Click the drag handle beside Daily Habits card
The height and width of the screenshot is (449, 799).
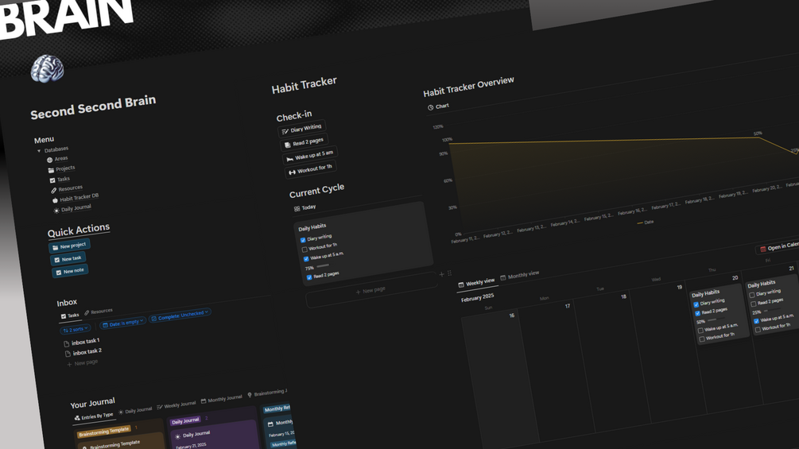click(449, 273)
